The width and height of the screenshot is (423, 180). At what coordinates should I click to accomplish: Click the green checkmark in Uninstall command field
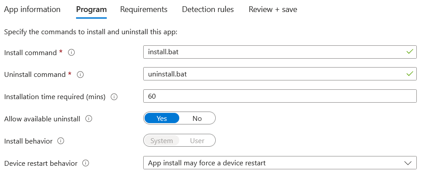coord(410,74)
